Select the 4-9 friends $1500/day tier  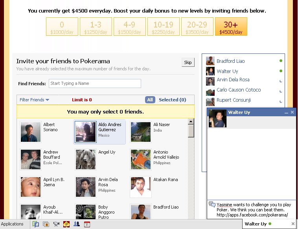coord(130,27)
